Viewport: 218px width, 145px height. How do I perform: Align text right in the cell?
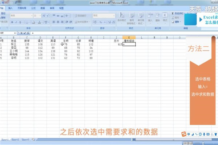pos(62,22)
